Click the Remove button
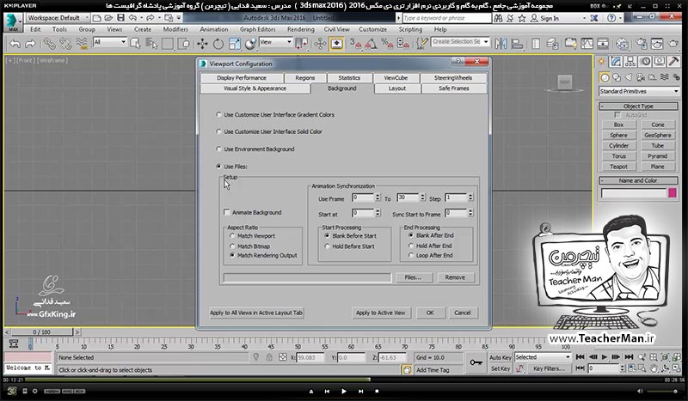This screenshot has height=401, width=688. [x=455, y=277]
